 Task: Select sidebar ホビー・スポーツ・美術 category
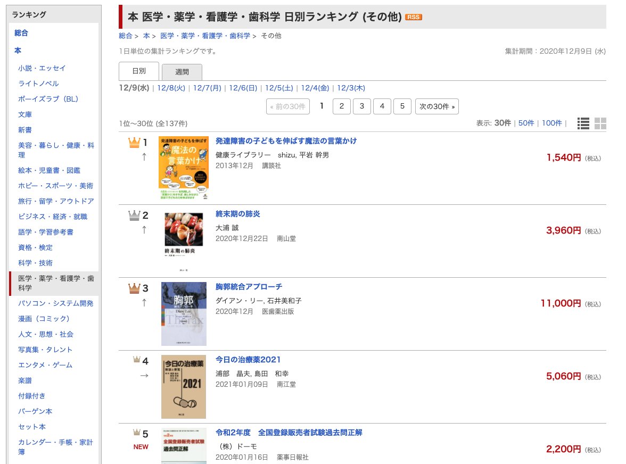[x=55, y=186]
